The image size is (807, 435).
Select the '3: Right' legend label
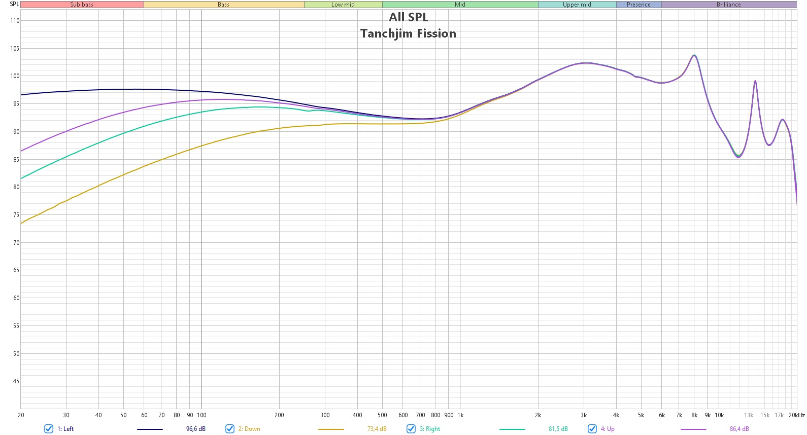430,429
